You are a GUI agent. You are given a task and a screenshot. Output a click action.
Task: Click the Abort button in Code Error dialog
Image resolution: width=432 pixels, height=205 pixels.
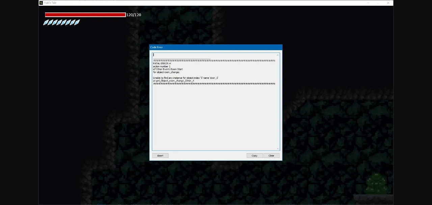tap(160, 156)
